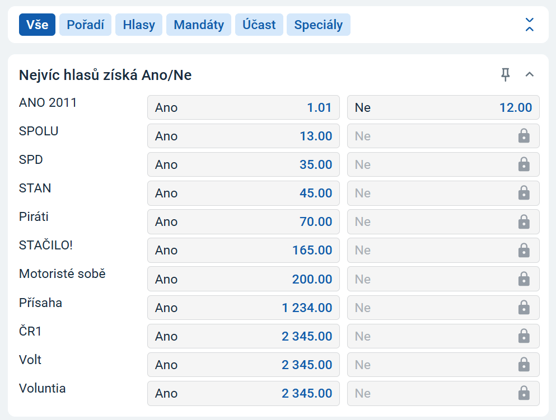Pick Ano for SPOLU at 13.00
This screenshot has height=420, width=556.
(x=243, y=136)
